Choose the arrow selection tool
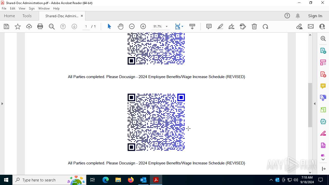Screen dimensions: 329x185 (x=109, y=26)
